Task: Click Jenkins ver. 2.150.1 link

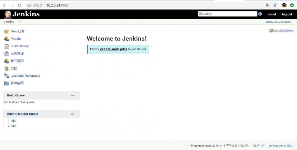Action: coord(281,146)
